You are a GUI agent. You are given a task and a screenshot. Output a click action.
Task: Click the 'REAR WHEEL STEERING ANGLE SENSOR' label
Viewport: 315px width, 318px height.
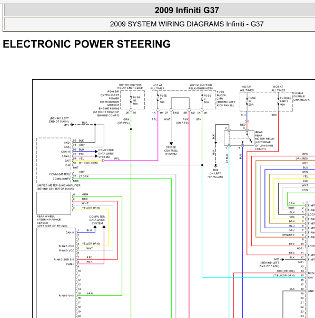click(x=49, y=220)
